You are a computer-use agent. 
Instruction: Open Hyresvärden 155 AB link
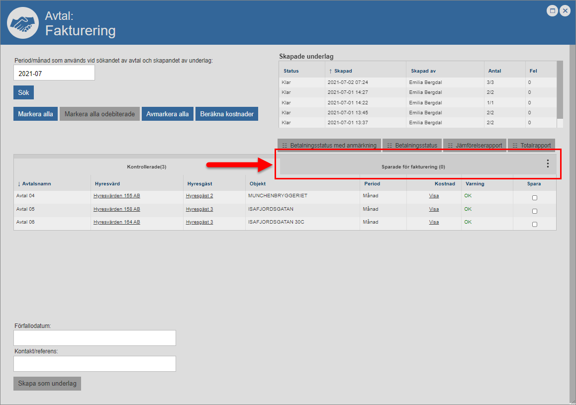click(116, 196)
